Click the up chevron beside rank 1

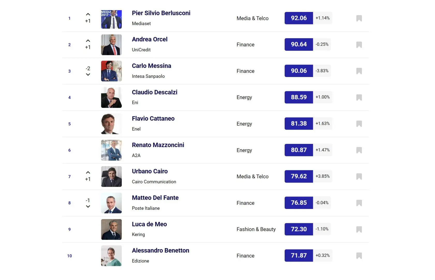[88, 14]
